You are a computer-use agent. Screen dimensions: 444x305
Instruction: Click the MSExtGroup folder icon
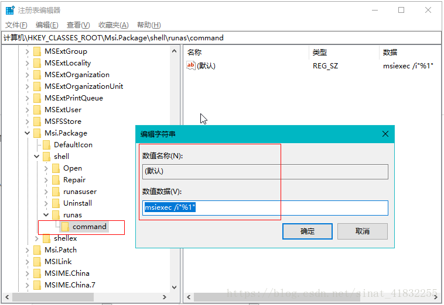pyautogui.click(x=37, y=51)
